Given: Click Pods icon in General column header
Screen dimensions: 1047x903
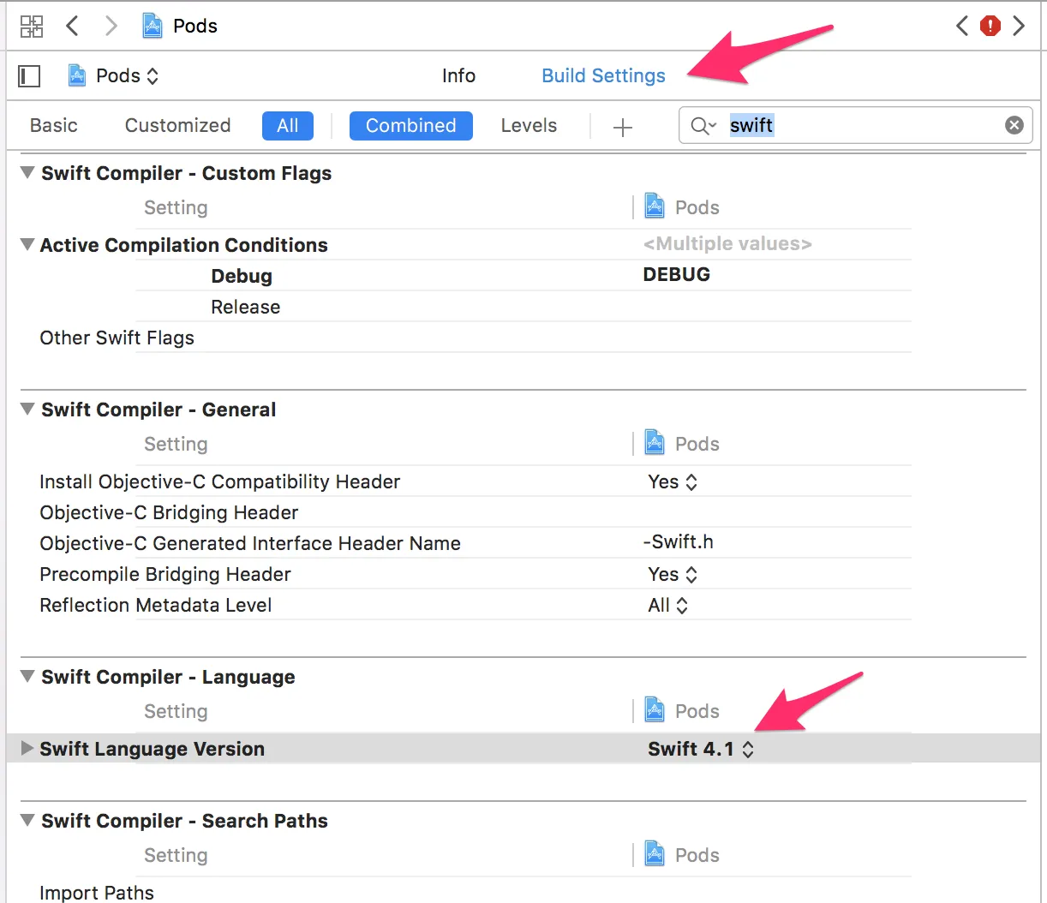Looking at the screenshot, I should tap(655, 442).
